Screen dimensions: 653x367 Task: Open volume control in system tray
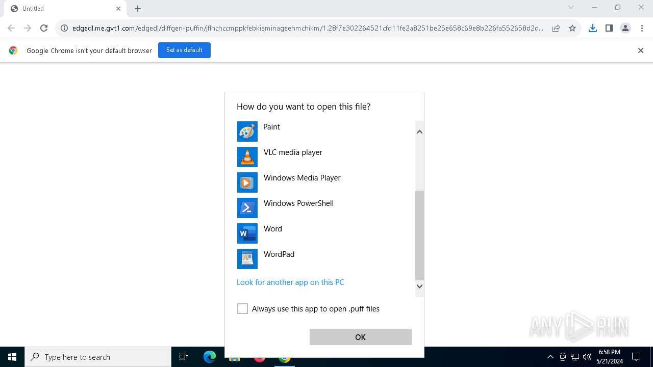587,357
